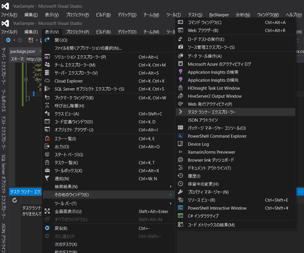Open the 表示(V) menu in lower menu bar
304x253 pixels.
(x=52, y=32)
